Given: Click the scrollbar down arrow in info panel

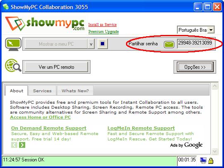Looking at the screenshot, I should pos(214,151).
